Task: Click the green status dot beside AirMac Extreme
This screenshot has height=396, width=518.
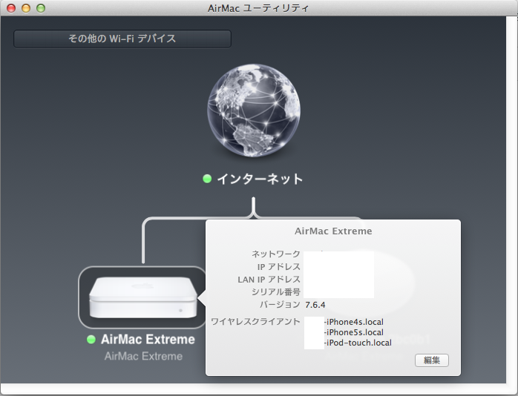Action: [91, 339]
